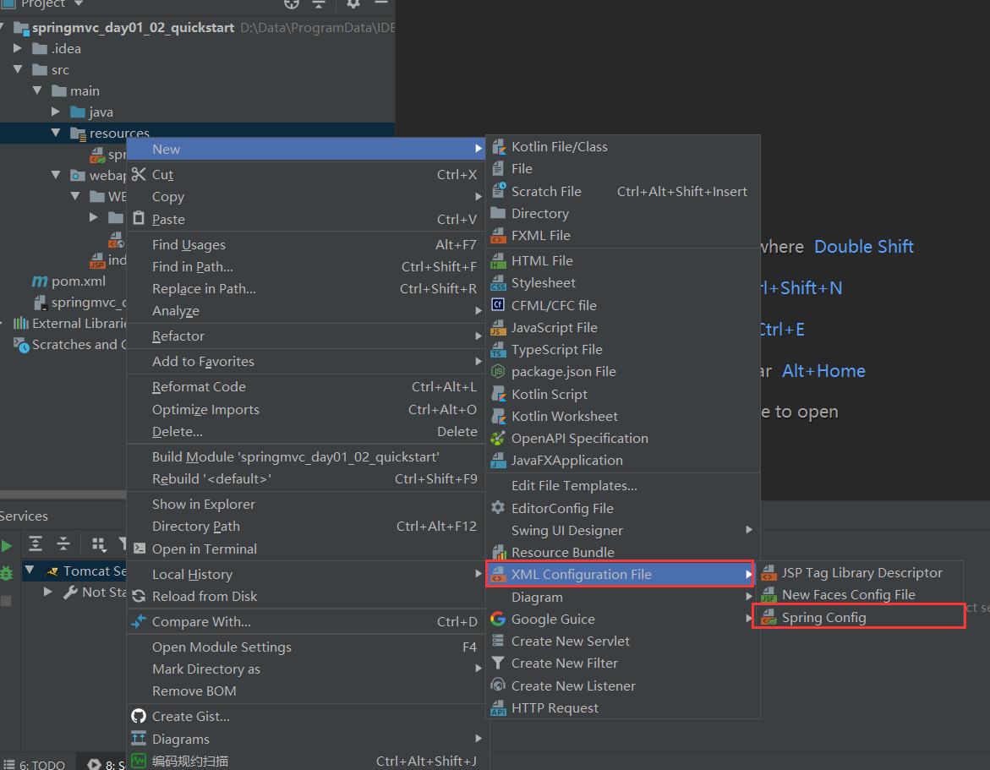The height and width of the screenshot is (770, 990).
Task: Click the EditorConfig File gear icon
Action: [498, 507]
